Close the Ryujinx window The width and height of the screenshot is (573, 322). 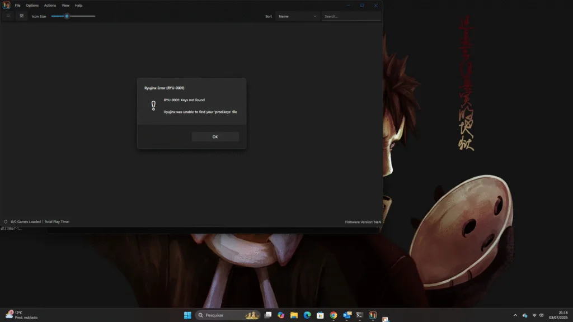375,6
